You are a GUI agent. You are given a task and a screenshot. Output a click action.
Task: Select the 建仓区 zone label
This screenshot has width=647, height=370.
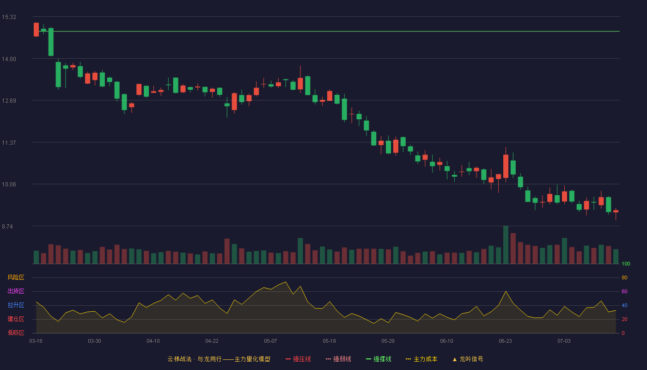[16, 319]
